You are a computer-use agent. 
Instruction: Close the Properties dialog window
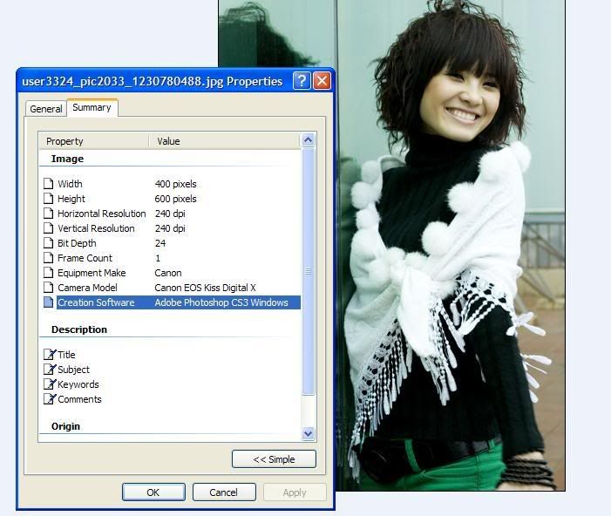pos(322,81)
